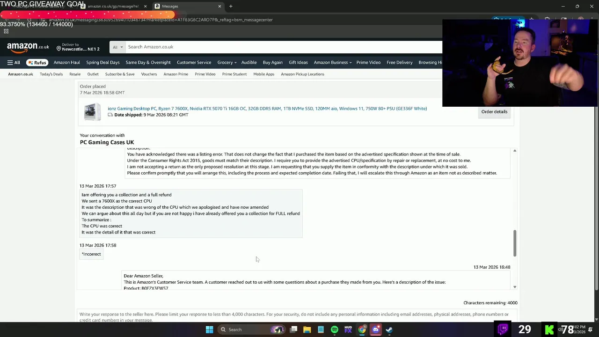The image size is (599, 337).
Task: Expand the Amazon Business dropdown
Action: point(332,62)
